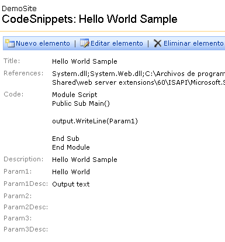Click the DemoSite breadcrumb text
The height and width of the screenshot is (242, 225).
tap(19, 9)
